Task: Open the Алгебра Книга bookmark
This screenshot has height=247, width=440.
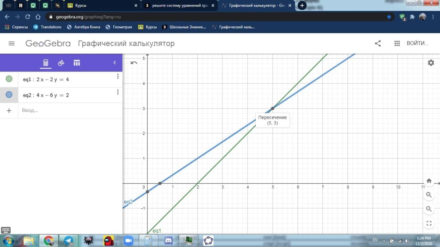Action: coord(84,27)
